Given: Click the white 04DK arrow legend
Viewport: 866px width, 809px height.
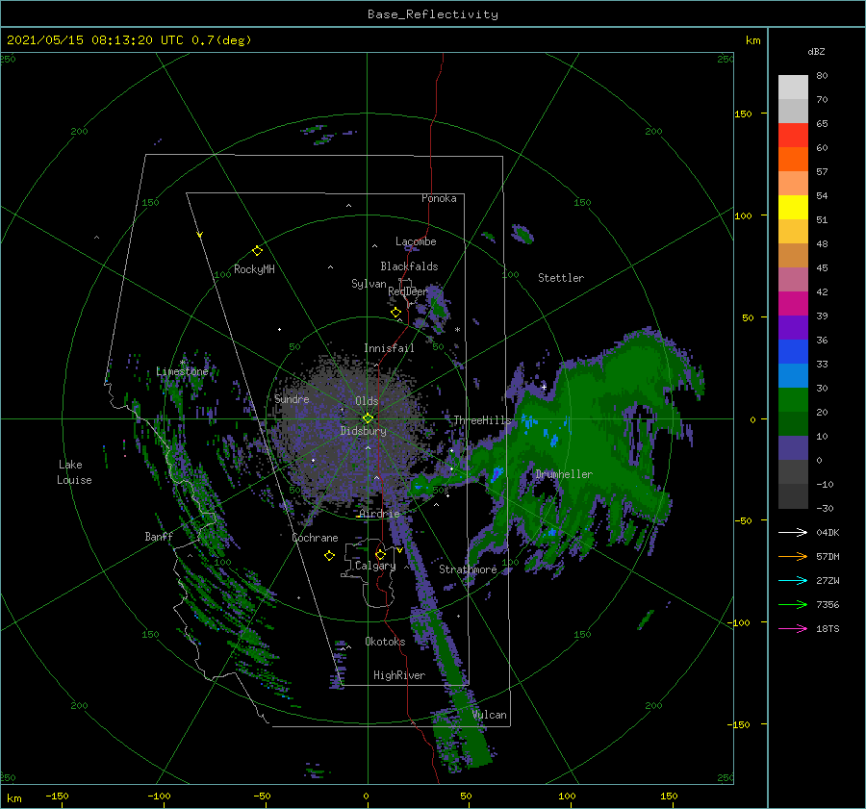Looking at the screenshot, I should [x=793, y=532].
